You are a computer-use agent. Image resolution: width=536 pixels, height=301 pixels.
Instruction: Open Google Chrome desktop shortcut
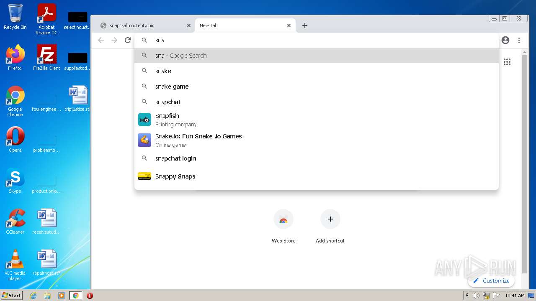(x=15, y=101)
